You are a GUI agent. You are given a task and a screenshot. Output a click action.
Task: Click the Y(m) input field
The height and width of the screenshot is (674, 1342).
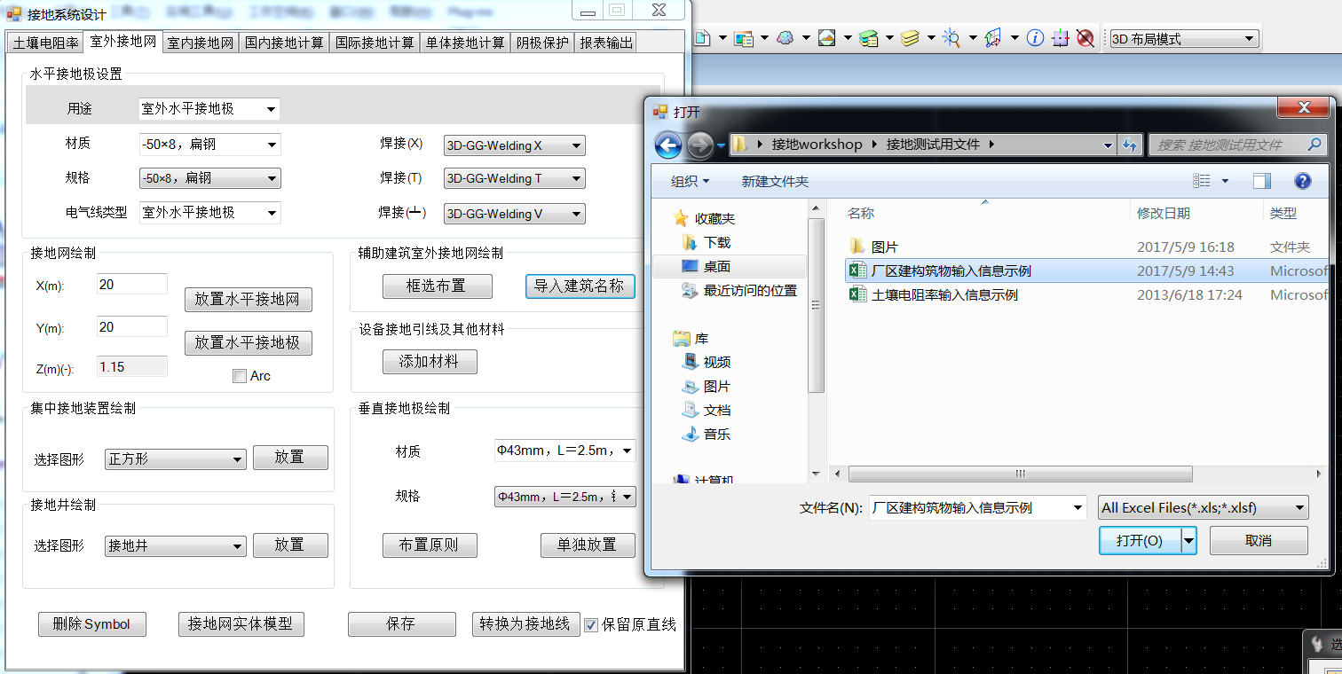131,327
